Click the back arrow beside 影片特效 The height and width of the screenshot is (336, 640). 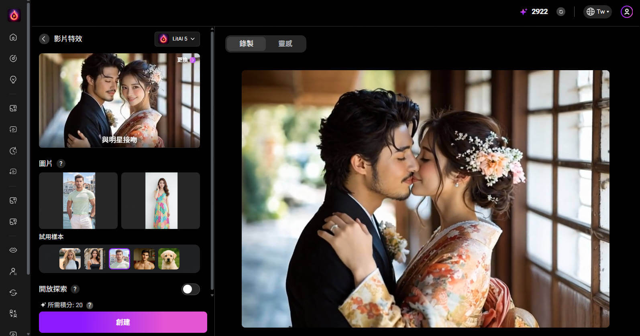coord(44,39)
